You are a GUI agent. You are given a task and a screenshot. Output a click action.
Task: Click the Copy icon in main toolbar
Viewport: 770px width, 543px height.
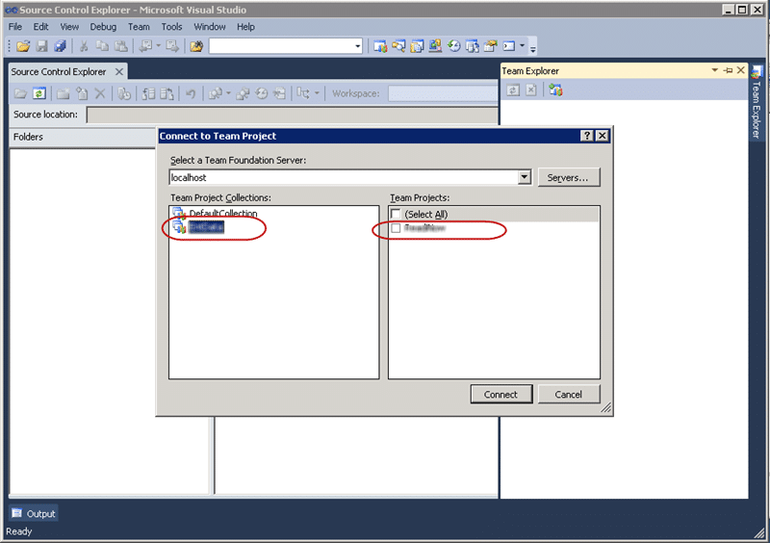[x=102, y=46]
